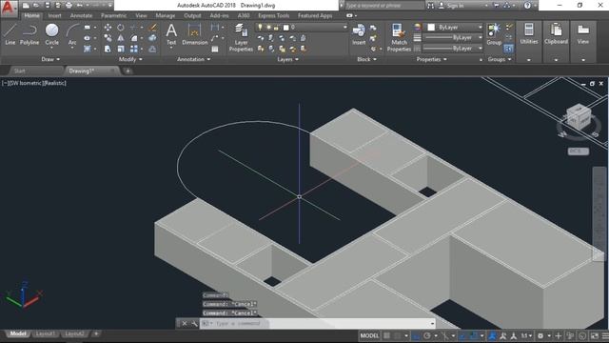Toggle clean screen button in status bar

click(x=595, y=335)
